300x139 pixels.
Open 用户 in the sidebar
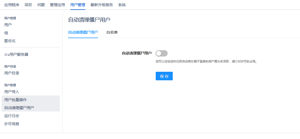pos(8,25)
